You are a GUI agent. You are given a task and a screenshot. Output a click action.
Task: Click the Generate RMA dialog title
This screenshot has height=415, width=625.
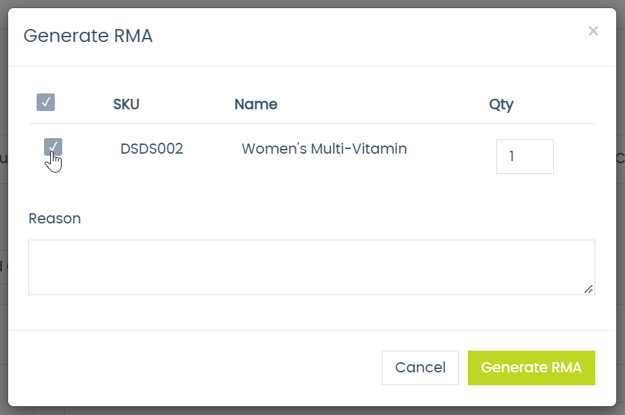click(88, 35)
